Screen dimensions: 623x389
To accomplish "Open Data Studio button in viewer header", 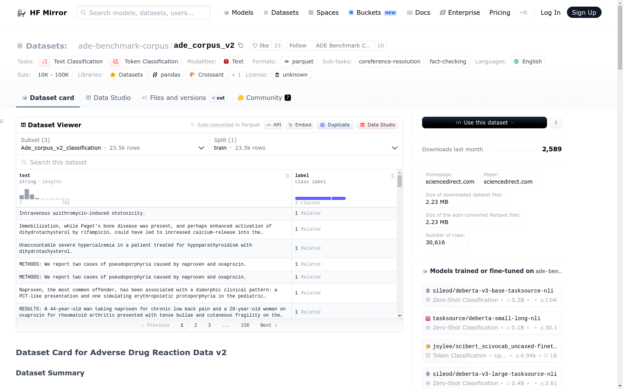I will (x=377, y=125).
